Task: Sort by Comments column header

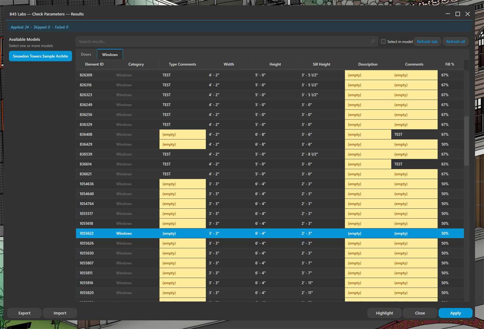Action: (x=414, y=64)
